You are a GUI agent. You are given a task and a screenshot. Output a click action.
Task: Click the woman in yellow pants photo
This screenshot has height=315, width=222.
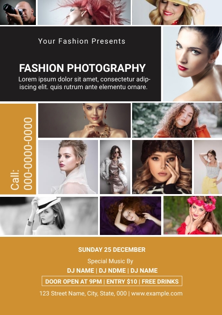click(x=208, y=167)
